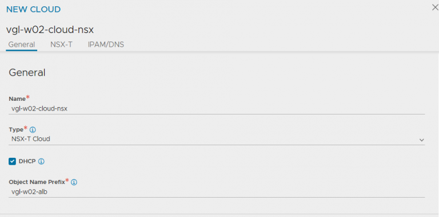Focus the Object Name Prefix field
Screen dimensions: 439x217
pyautogui.click(x=217, y=192)
